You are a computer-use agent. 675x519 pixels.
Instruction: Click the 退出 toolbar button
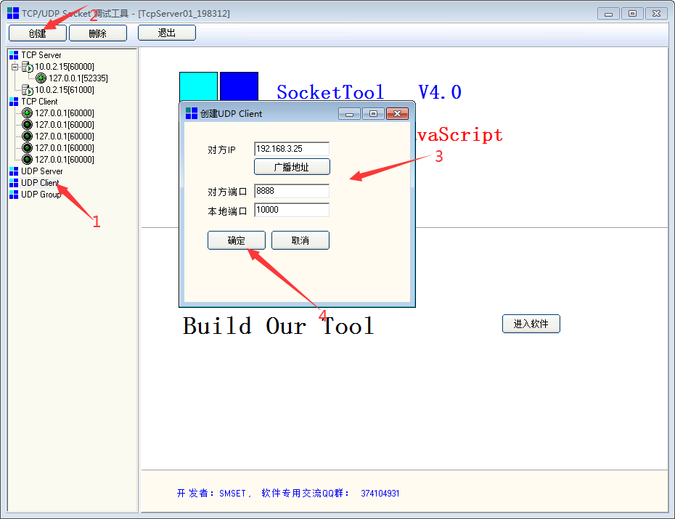(x=166, y=33)
